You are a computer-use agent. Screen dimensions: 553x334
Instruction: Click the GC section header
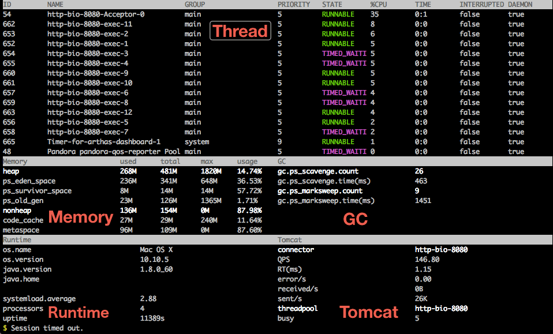coord(282,162)
